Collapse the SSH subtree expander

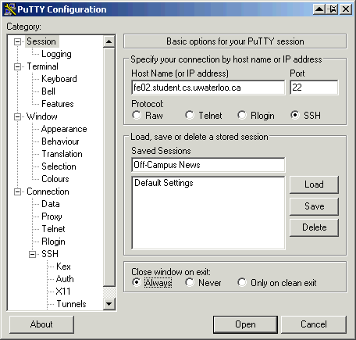32,254
